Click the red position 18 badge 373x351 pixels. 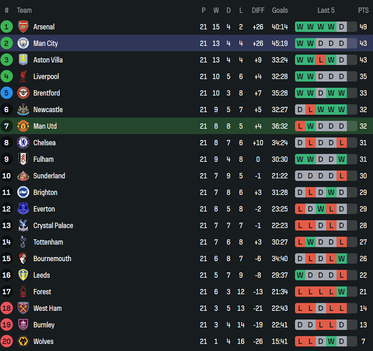7,308
